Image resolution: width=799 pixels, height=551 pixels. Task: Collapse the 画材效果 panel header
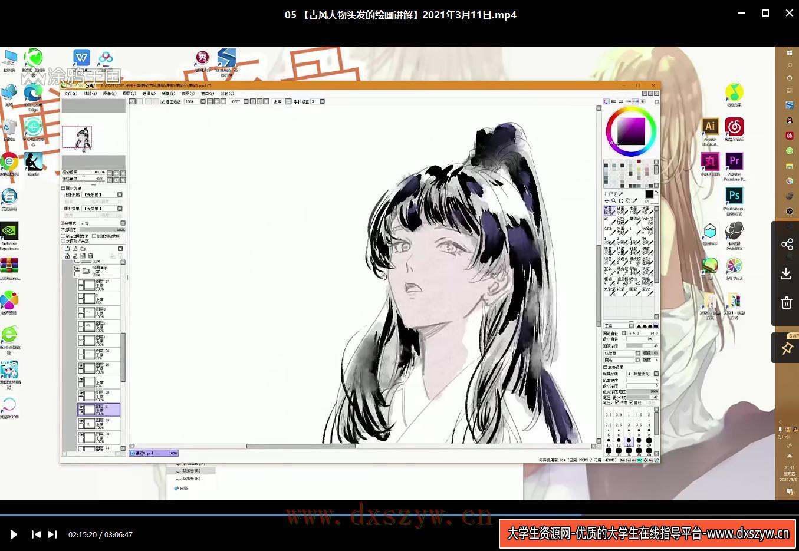[x=63, y=189]
